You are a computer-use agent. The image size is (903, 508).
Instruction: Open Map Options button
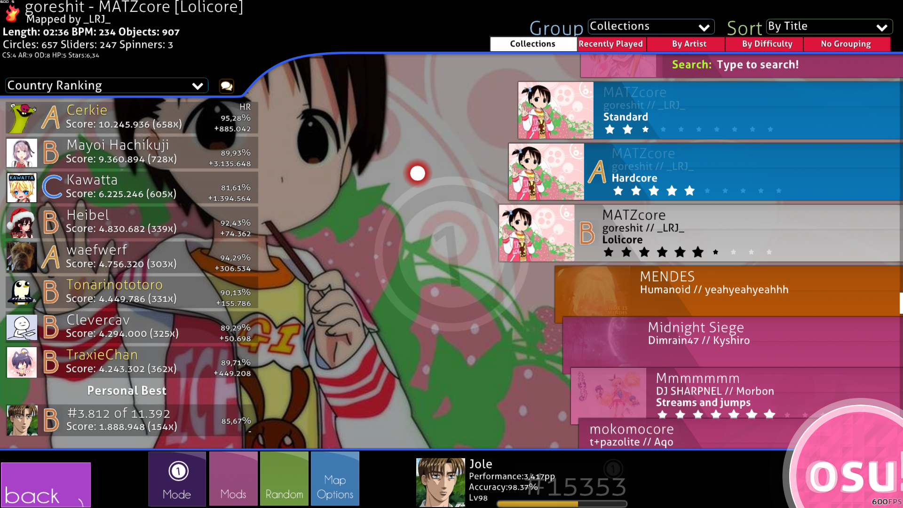click(335, 478)
